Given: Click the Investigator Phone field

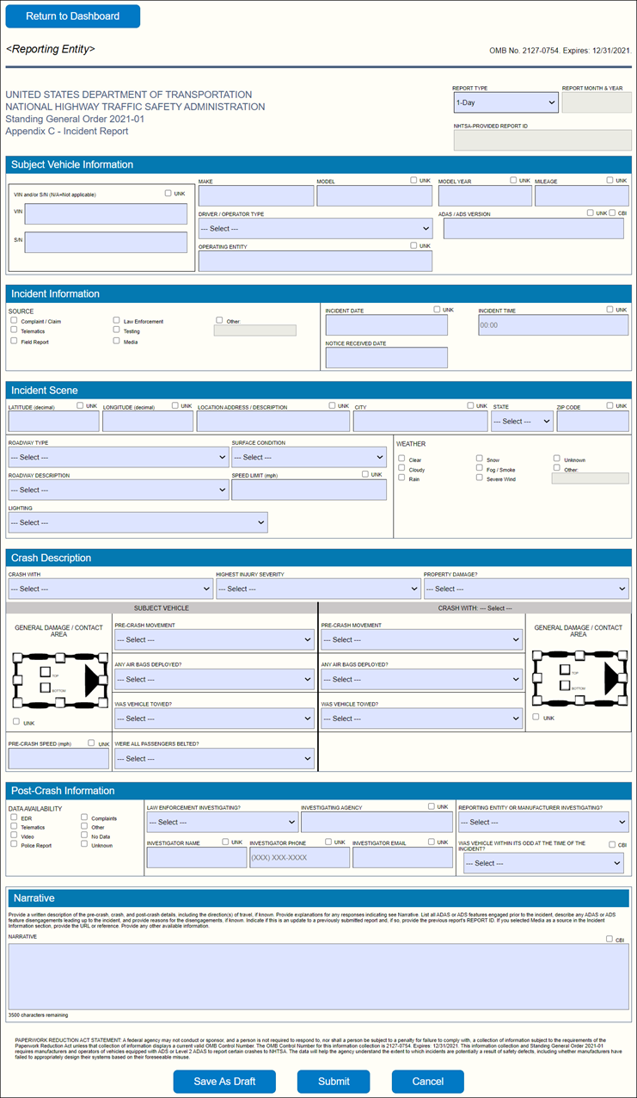Looking at the screenshot, I should coord(299,858).
